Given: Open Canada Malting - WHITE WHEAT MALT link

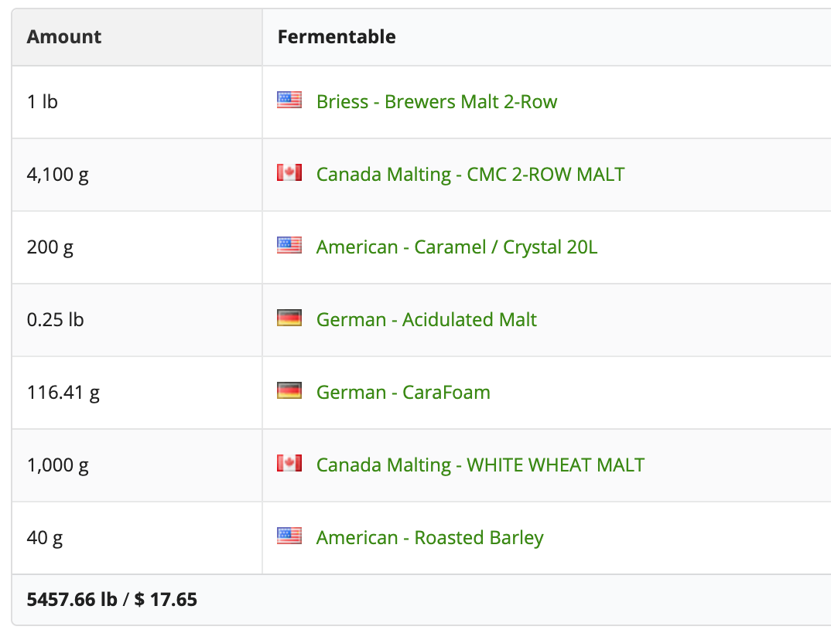Looking at the screenshot, I should pos(480,465).
